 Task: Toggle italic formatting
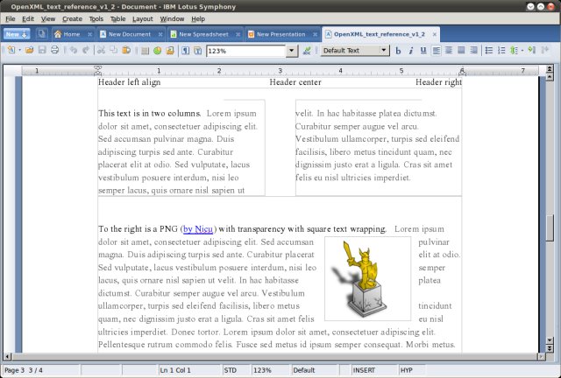(x=411, y=51)
